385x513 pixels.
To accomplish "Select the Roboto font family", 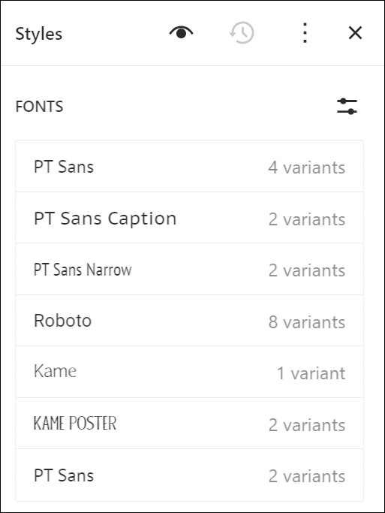I will (190, 321).
